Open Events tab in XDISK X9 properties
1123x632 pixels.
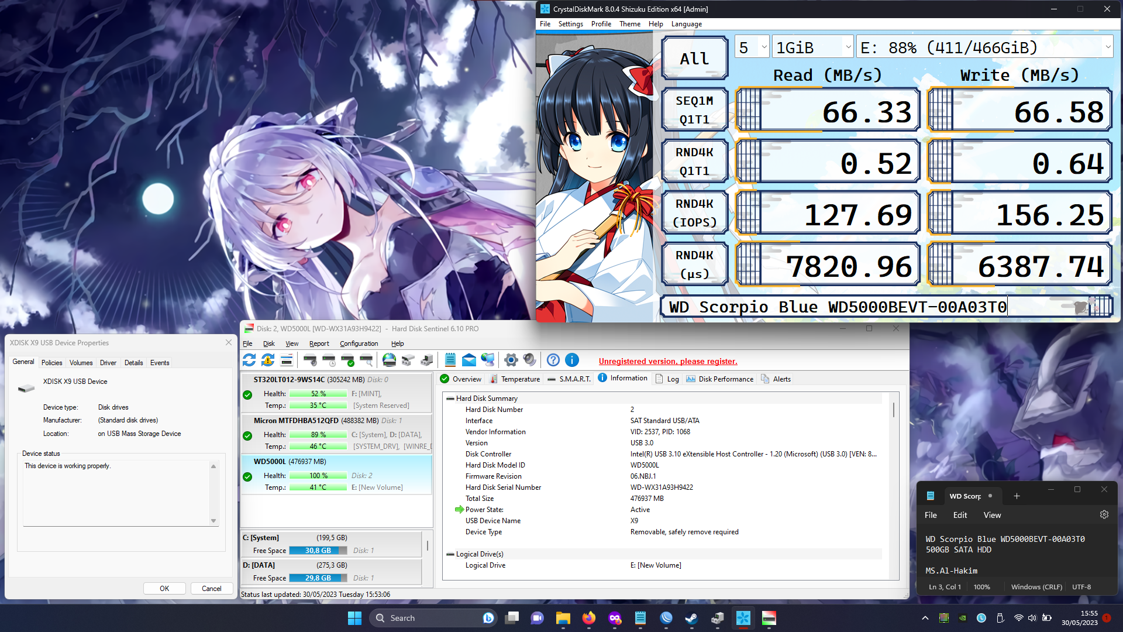click(160, 363)
